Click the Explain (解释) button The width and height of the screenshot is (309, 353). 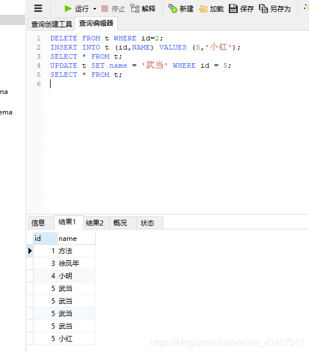coord(143,9)
